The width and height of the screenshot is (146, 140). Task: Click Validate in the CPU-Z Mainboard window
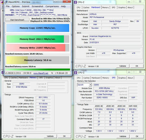point(123,66)
